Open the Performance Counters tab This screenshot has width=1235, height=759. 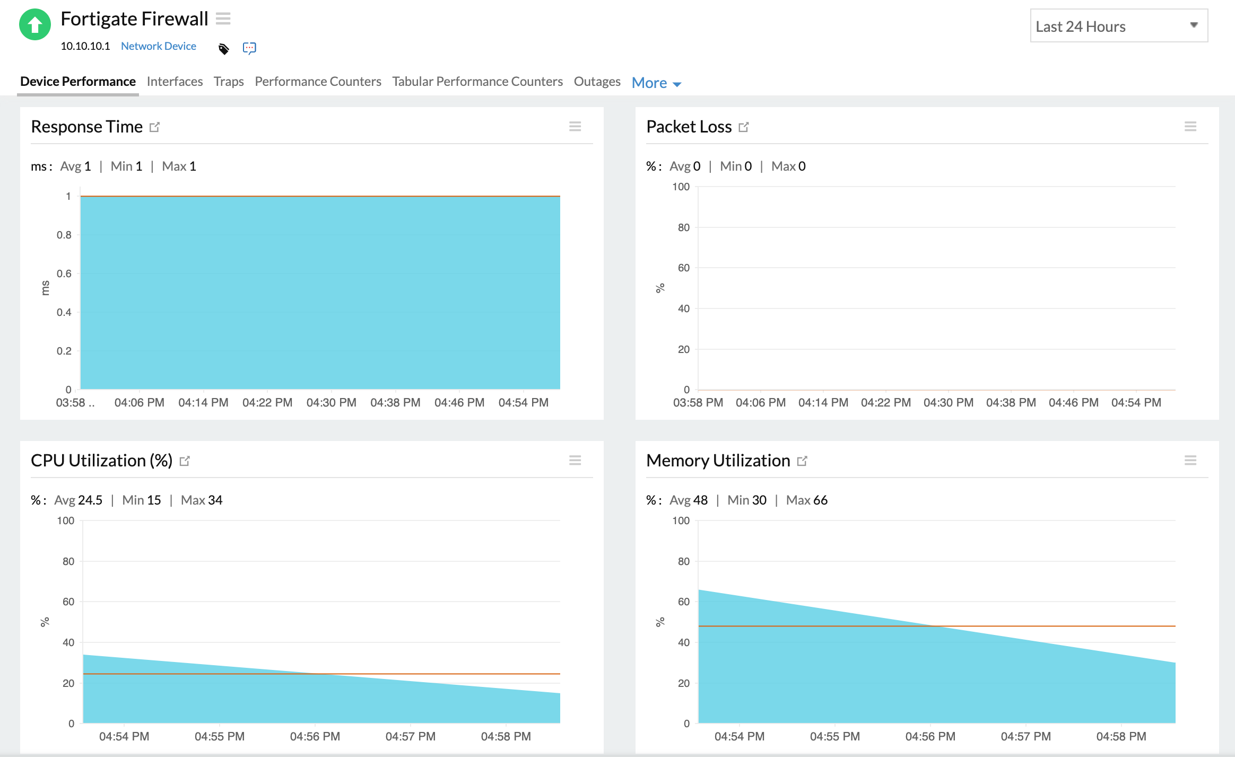(318, 82)
